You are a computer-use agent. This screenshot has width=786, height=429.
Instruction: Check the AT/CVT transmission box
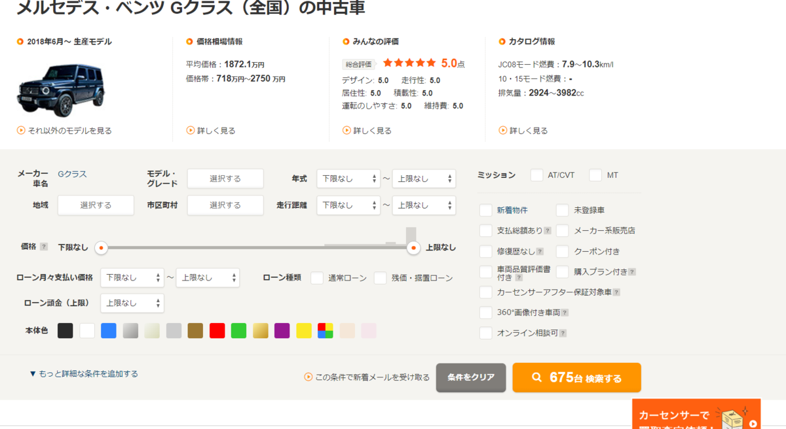537,175
